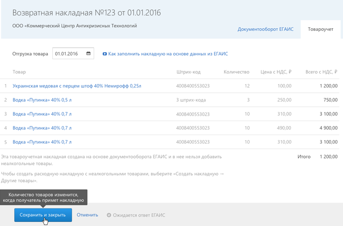This screenshot has height=226, width=343.
Task: Click price 250,00 in row 2
Action: (284, 100)
